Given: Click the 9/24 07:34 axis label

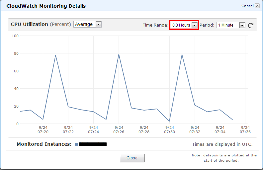Looking at the screenshot, I should (220, 129).
